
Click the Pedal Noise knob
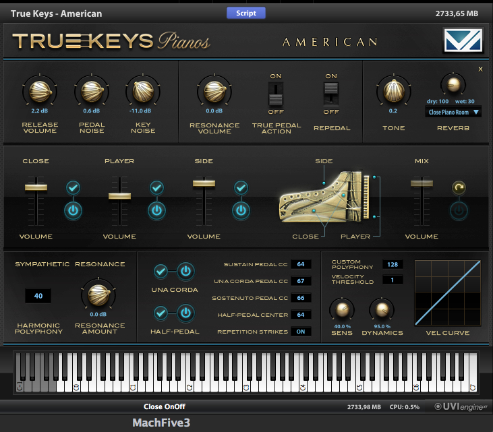(92, 91)
